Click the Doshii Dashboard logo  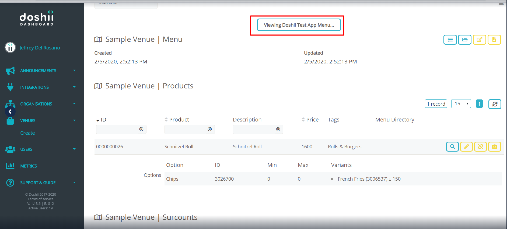[37, 18]
